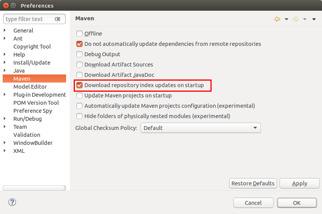Enable the Debug Output checkbox

(x=79, y=54)
